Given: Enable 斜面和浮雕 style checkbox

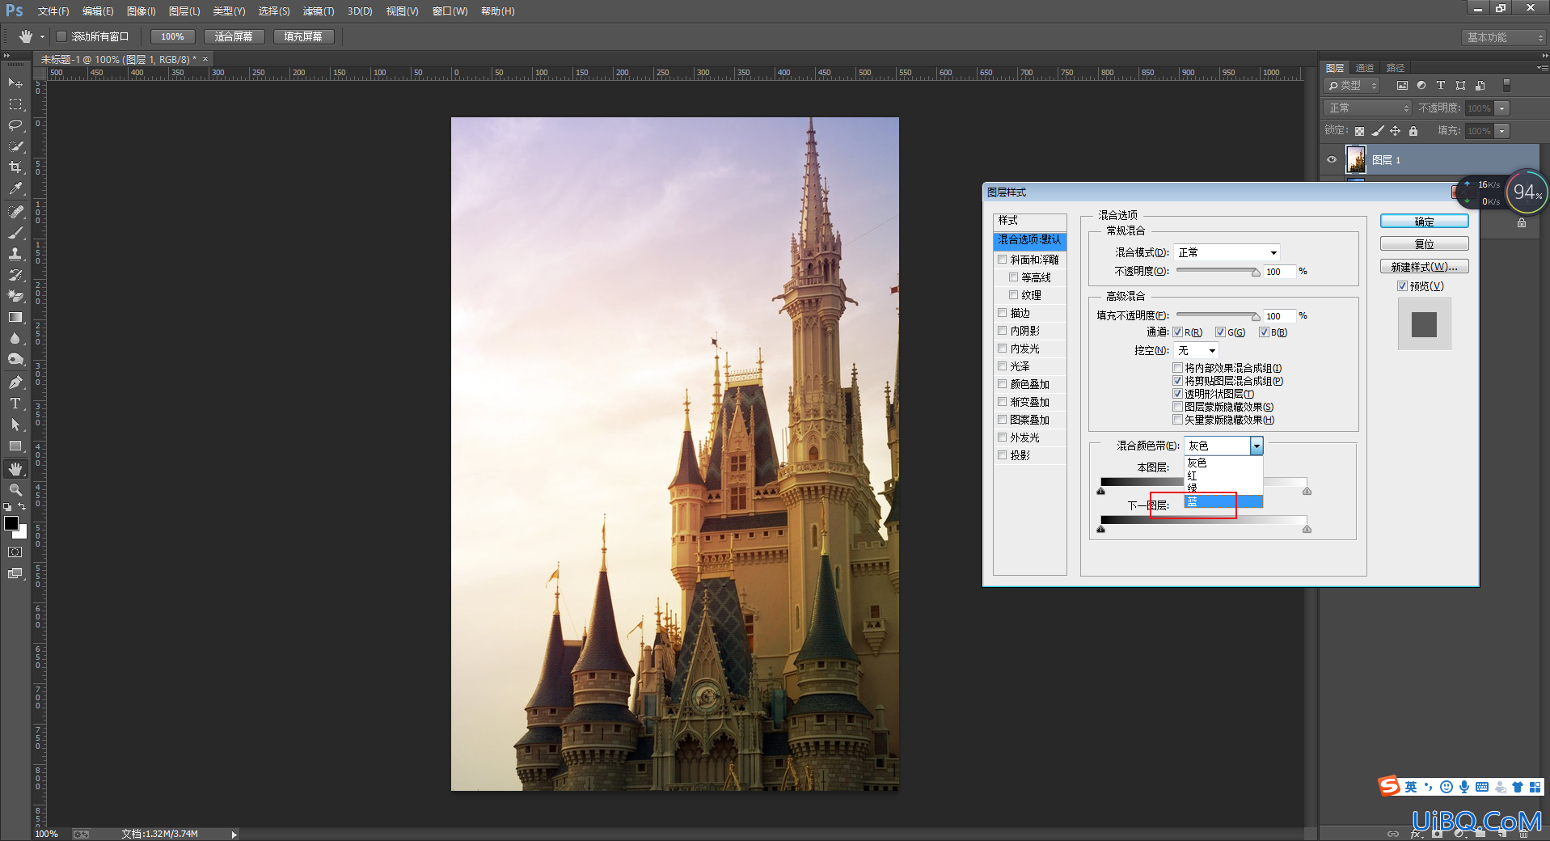Looking at the screenshot, I should tap(1003, 260).
